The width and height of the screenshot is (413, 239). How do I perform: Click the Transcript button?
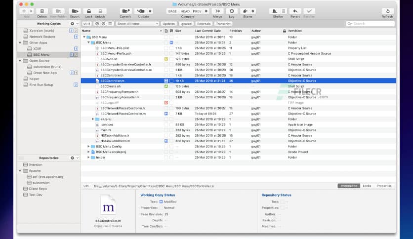click(223, 23)
